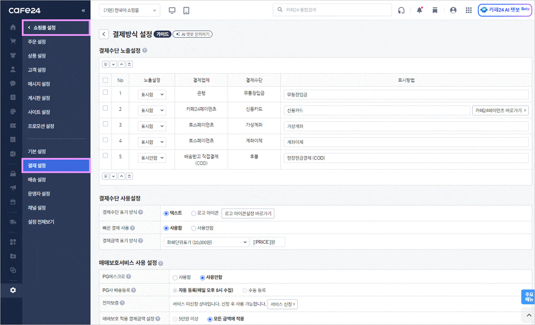This screenshot has height=325, width=535.
Task: Select 텍스트 radio for 결제수단 표기 방식
Action: pyautogui.click(x=166, y=214)
